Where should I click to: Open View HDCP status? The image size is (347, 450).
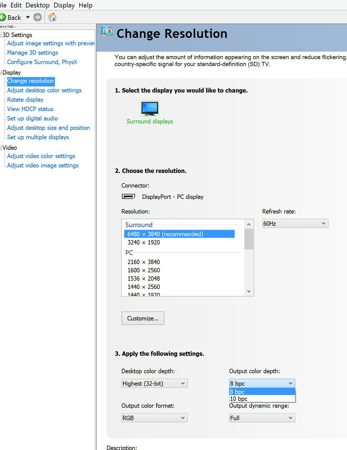(30, 109)
